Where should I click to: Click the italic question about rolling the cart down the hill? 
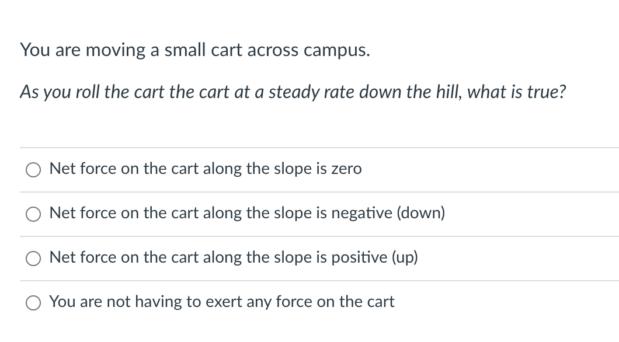293,92
